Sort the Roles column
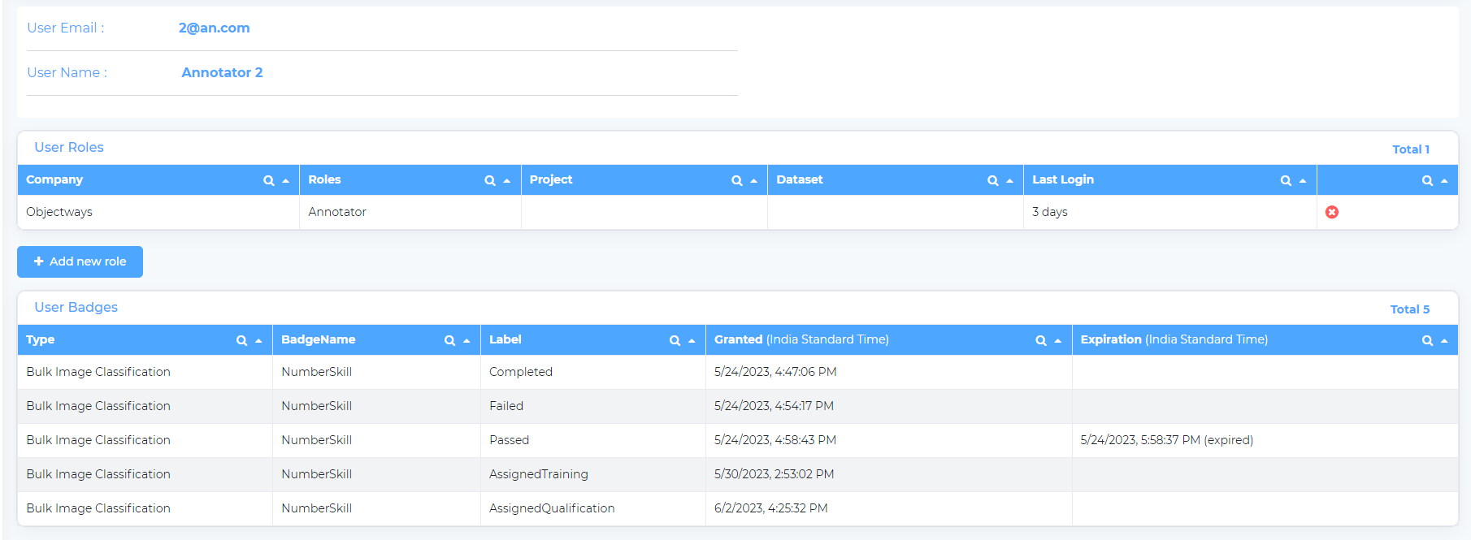The height and width of the screenshot is (540, 1471). point(507,180)
